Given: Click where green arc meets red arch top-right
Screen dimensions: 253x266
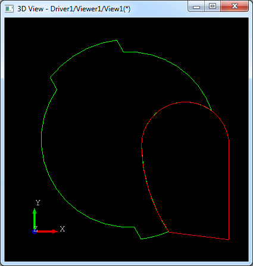Looking at the screenshot, I should click(211, 110).
